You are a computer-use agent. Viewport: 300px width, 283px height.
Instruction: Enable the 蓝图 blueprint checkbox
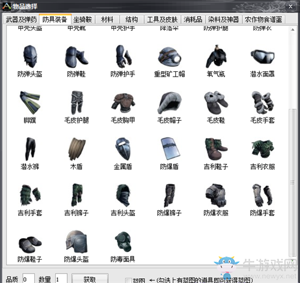pos(128,280)
